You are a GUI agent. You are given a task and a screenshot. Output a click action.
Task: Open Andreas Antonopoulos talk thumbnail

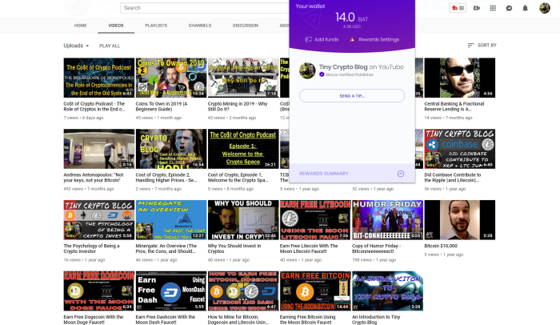(x=99, y=149)
